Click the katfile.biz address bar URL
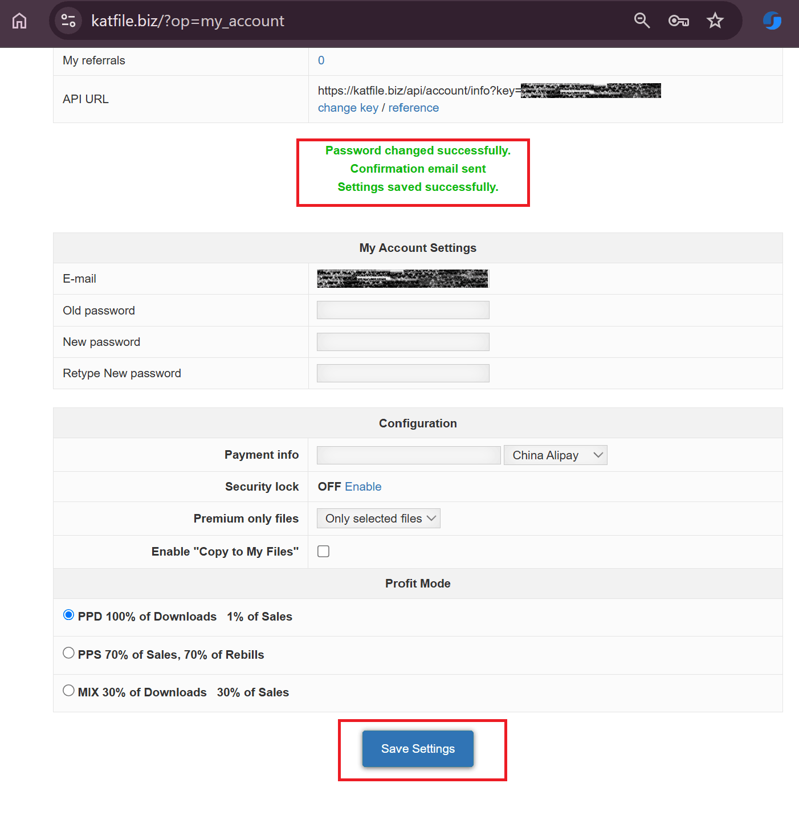The width and height of the screenshot is (799, 824). pos(187,21)
